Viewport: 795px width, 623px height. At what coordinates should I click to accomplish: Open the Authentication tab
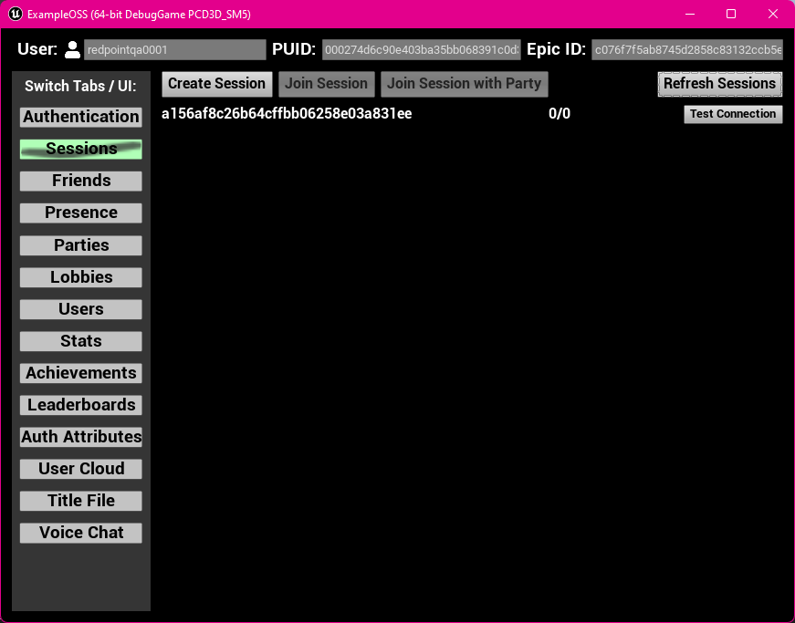[80, 117]
